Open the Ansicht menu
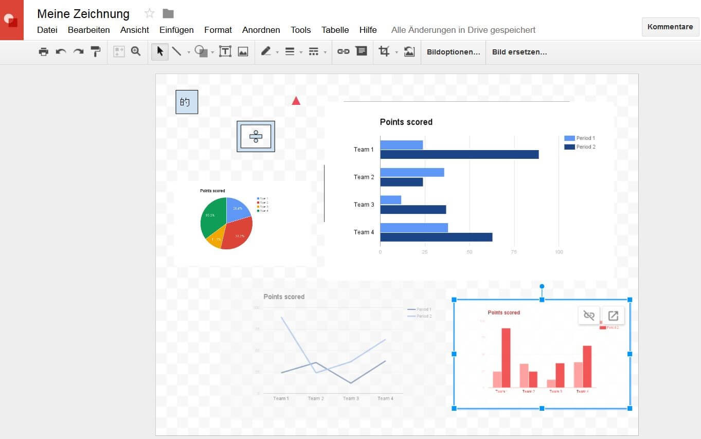 [x=135, y=30]
